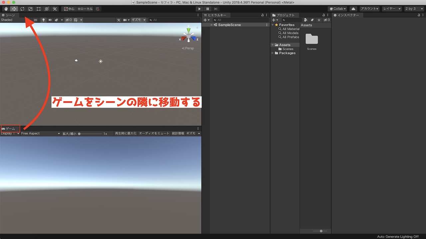Select the Hand (view) tool

coord(6,9)
